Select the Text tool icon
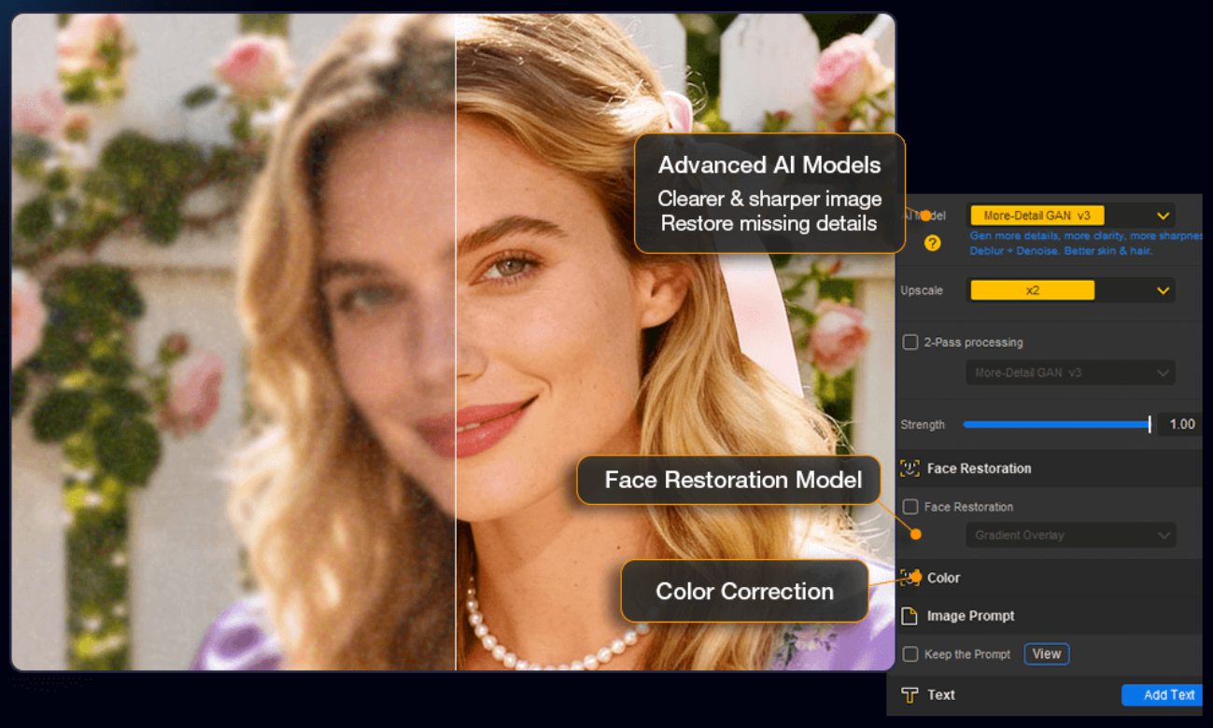Viewport: 1213px width, 728px height. pyautogui.click(x=908, y=694)
